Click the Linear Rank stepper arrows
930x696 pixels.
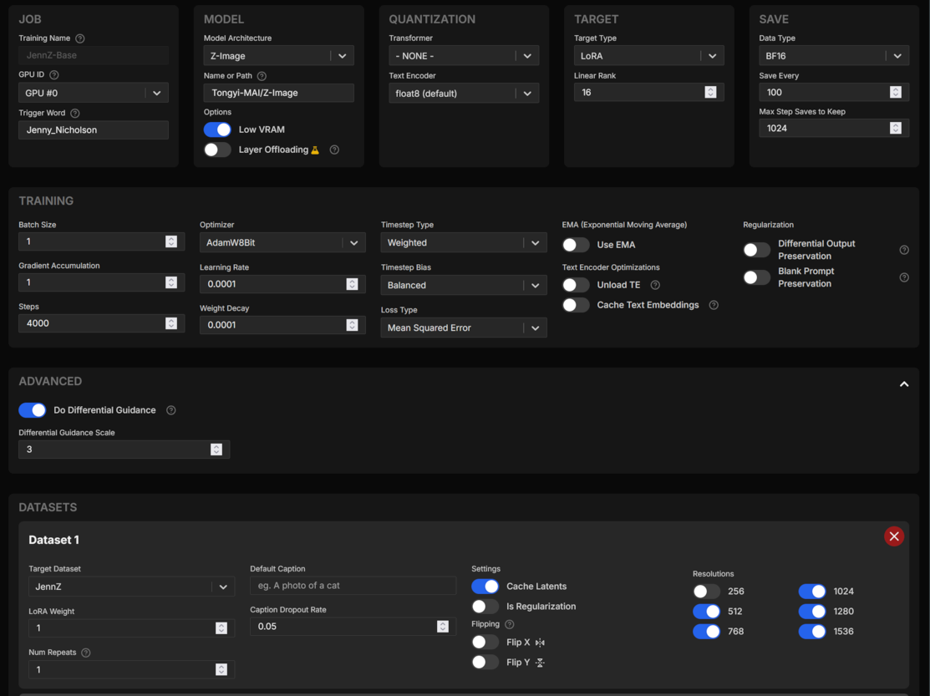pyautogui.click(x=710, y=93)
